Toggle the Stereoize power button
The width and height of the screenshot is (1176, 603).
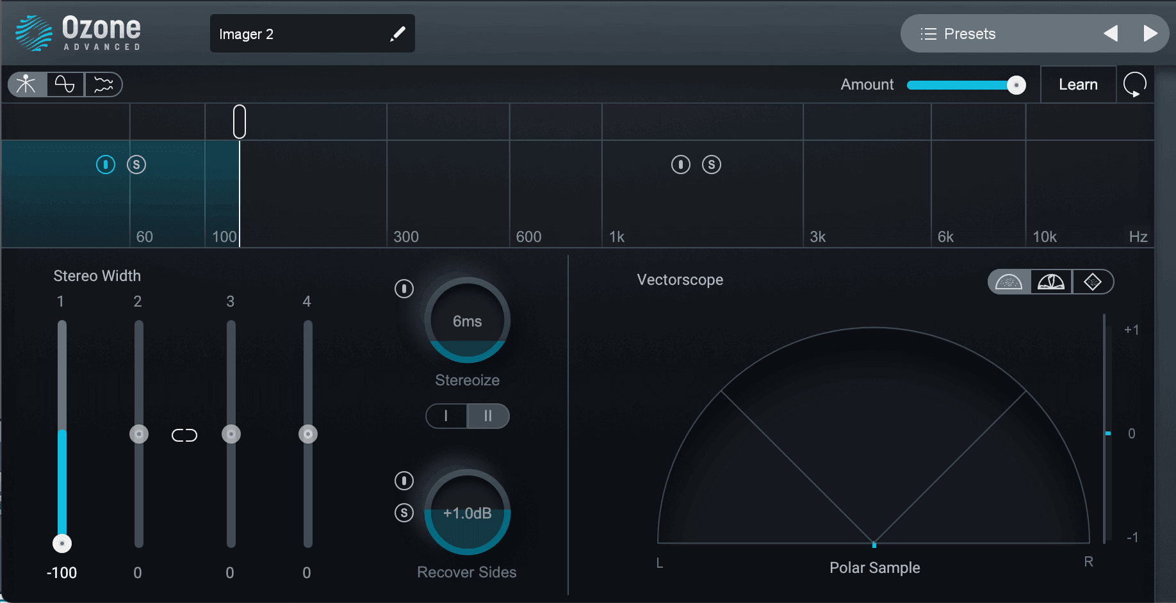tap(404, 289)
